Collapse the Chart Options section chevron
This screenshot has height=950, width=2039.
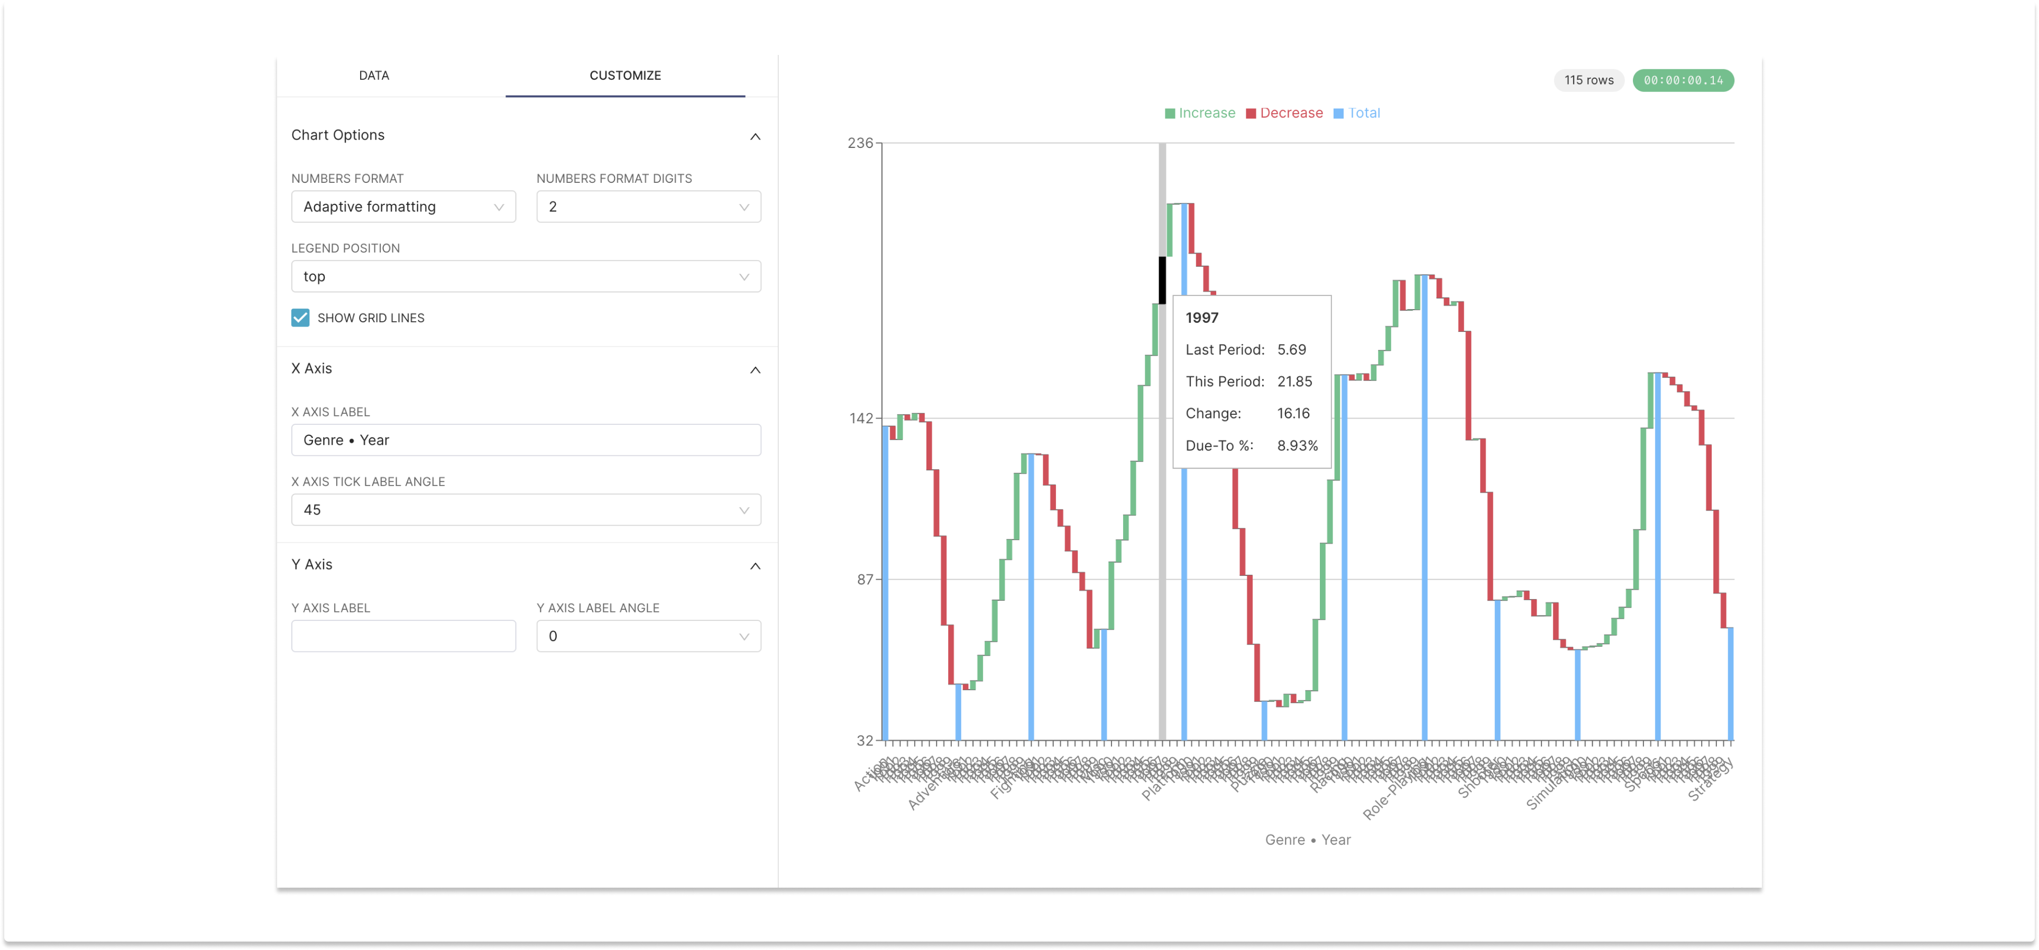point(755,136)
